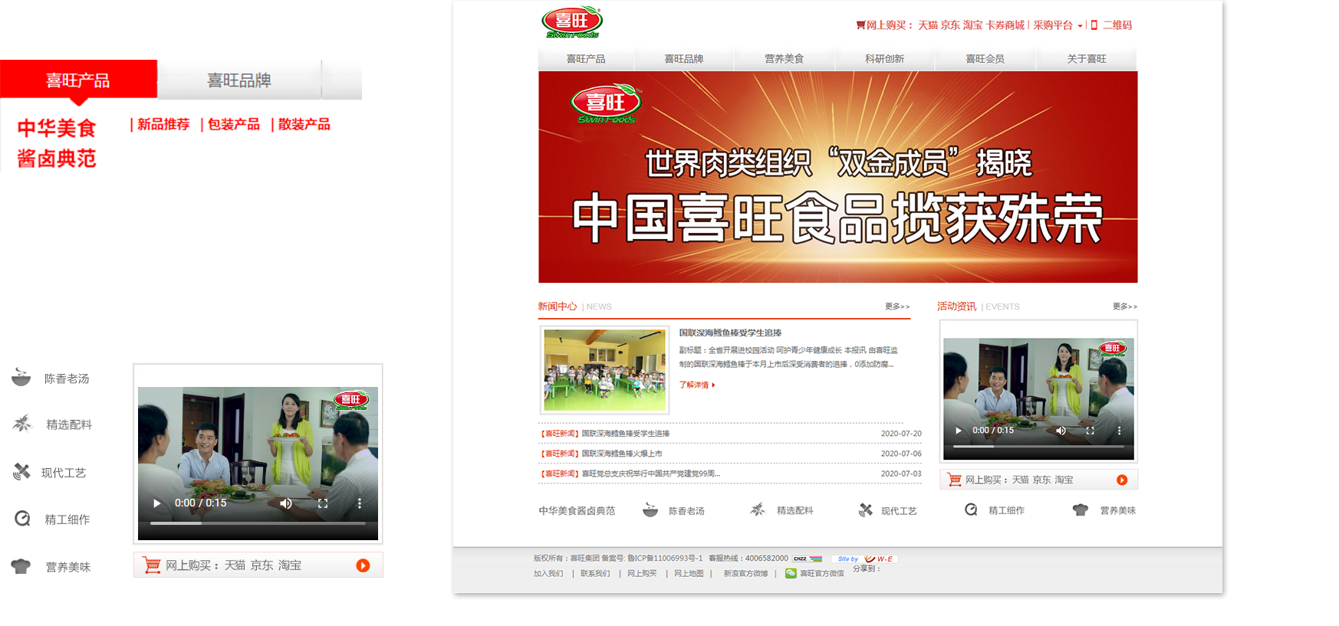Image resolution: width=1339 pixels, height=626 pixels.
Task: Click orange arrow button in left 网上购买 bar
Action: click(x=363, y=565)
